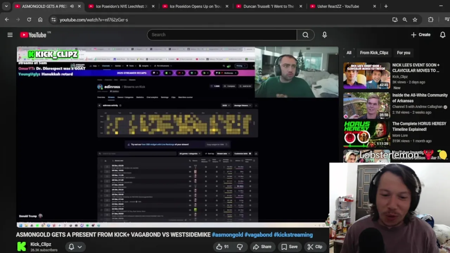Viewport: 450px width, 253px height.
Task: Open the tab search dropdown arrow
Action: click(x=6, y=6)
